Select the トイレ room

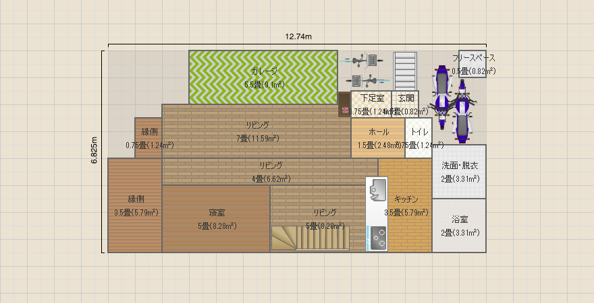418,137
